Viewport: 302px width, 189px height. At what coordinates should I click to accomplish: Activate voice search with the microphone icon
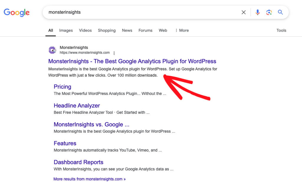coord(257,12)
